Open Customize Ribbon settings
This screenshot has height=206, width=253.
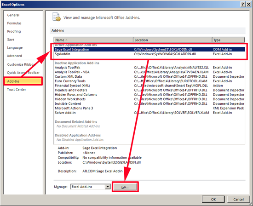point(21,64)
